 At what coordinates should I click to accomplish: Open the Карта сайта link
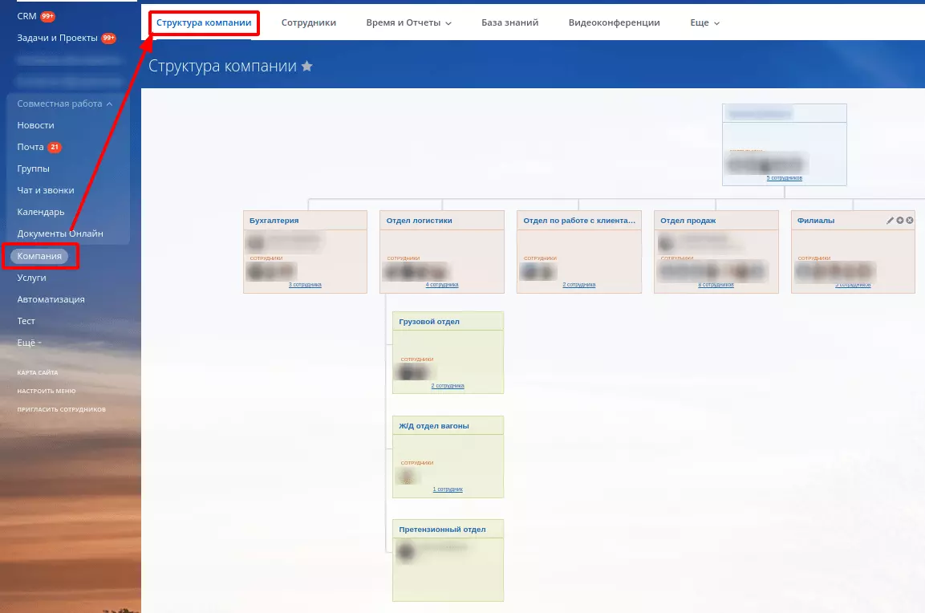point(37,373)
